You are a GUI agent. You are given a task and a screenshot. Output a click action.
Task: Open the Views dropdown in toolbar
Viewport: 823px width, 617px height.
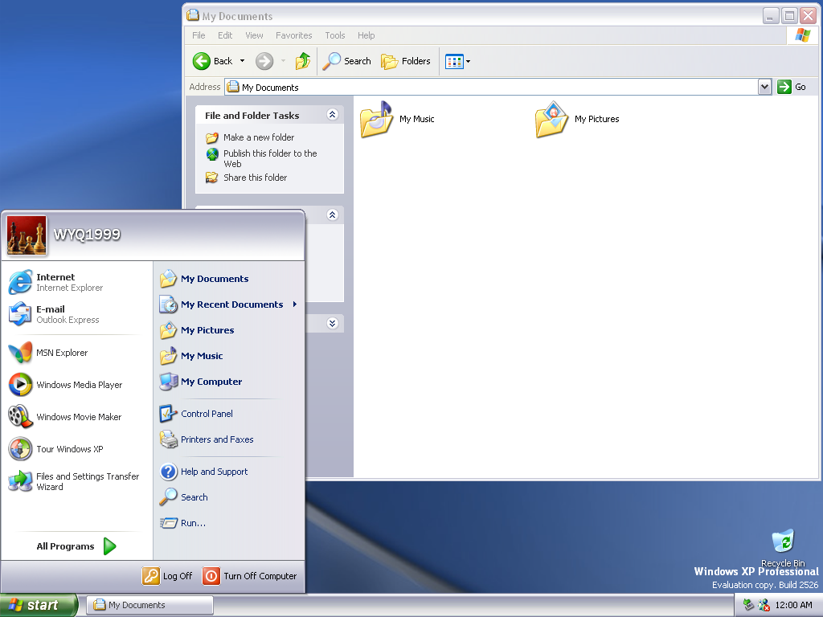(x=458, y=61)
